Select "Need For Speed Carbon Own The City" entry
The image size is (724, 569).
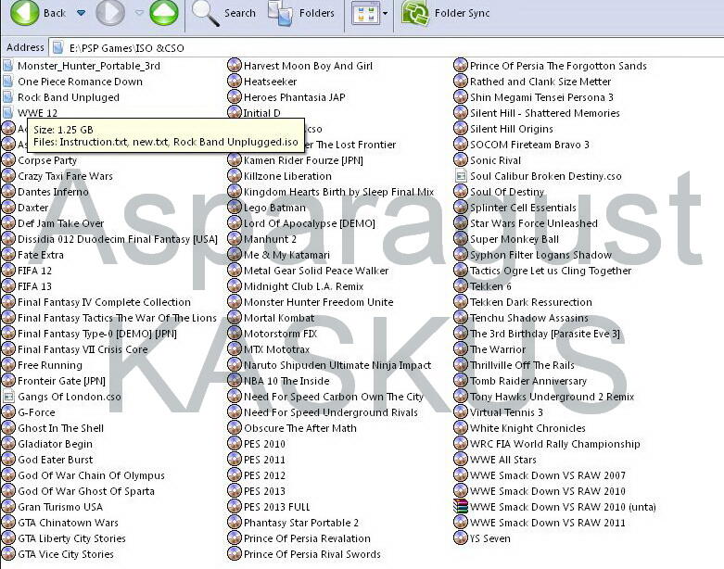326,397
